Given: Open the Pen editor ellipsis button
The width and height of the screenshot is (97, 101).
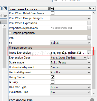Looking at the screenshot, I should 89,38.
